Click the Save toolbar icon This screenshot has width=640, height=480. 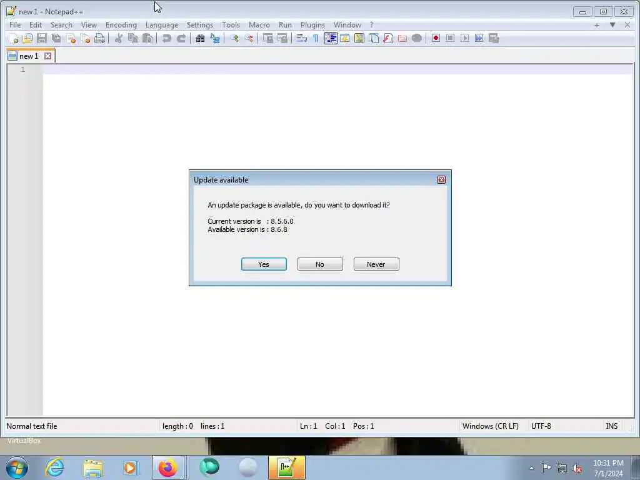[x=42, y=38]
